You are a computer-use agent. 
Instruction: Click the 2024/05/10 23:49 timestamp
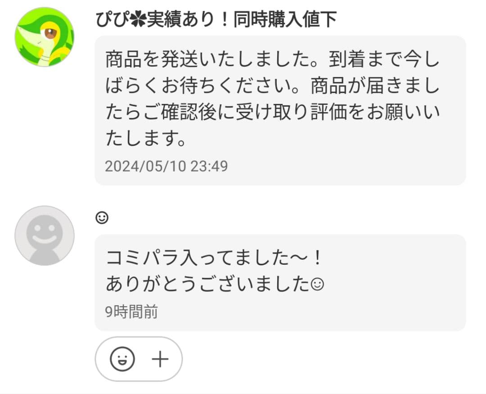click(166, 167)
